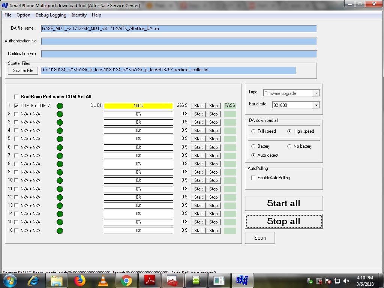Open the Identity menu
Viewport: 384px width, 288px height.
(x=79, y=15)
